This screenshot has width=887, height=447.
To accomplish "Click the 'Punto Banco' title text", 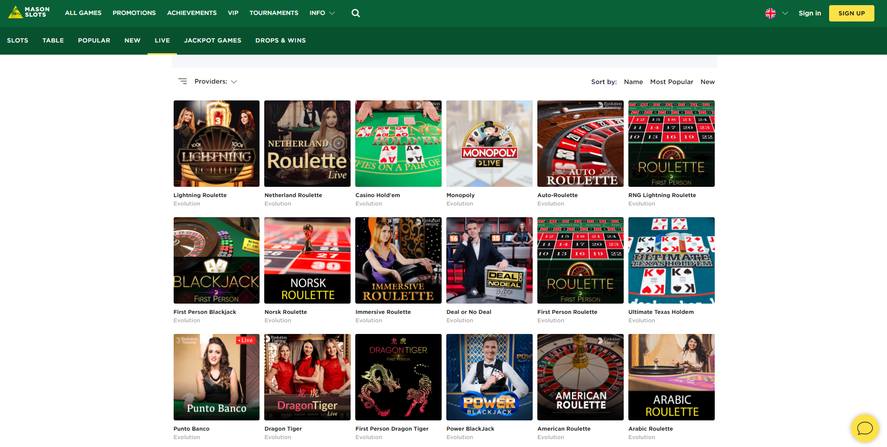I will pos(191,429).
